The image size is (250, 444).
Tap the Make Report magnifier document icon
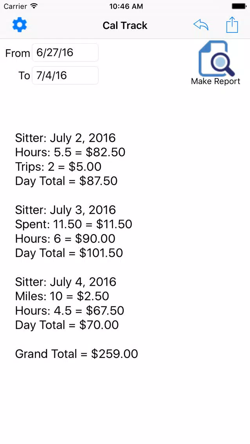tap(216, 58)
